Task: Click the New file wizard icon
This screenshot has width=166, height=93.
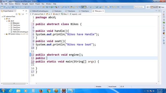Action: click(x=2, y=7)
